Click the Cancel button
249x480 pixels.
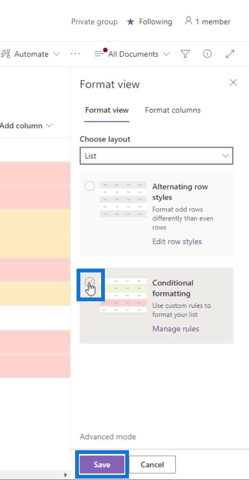point(152,464)
